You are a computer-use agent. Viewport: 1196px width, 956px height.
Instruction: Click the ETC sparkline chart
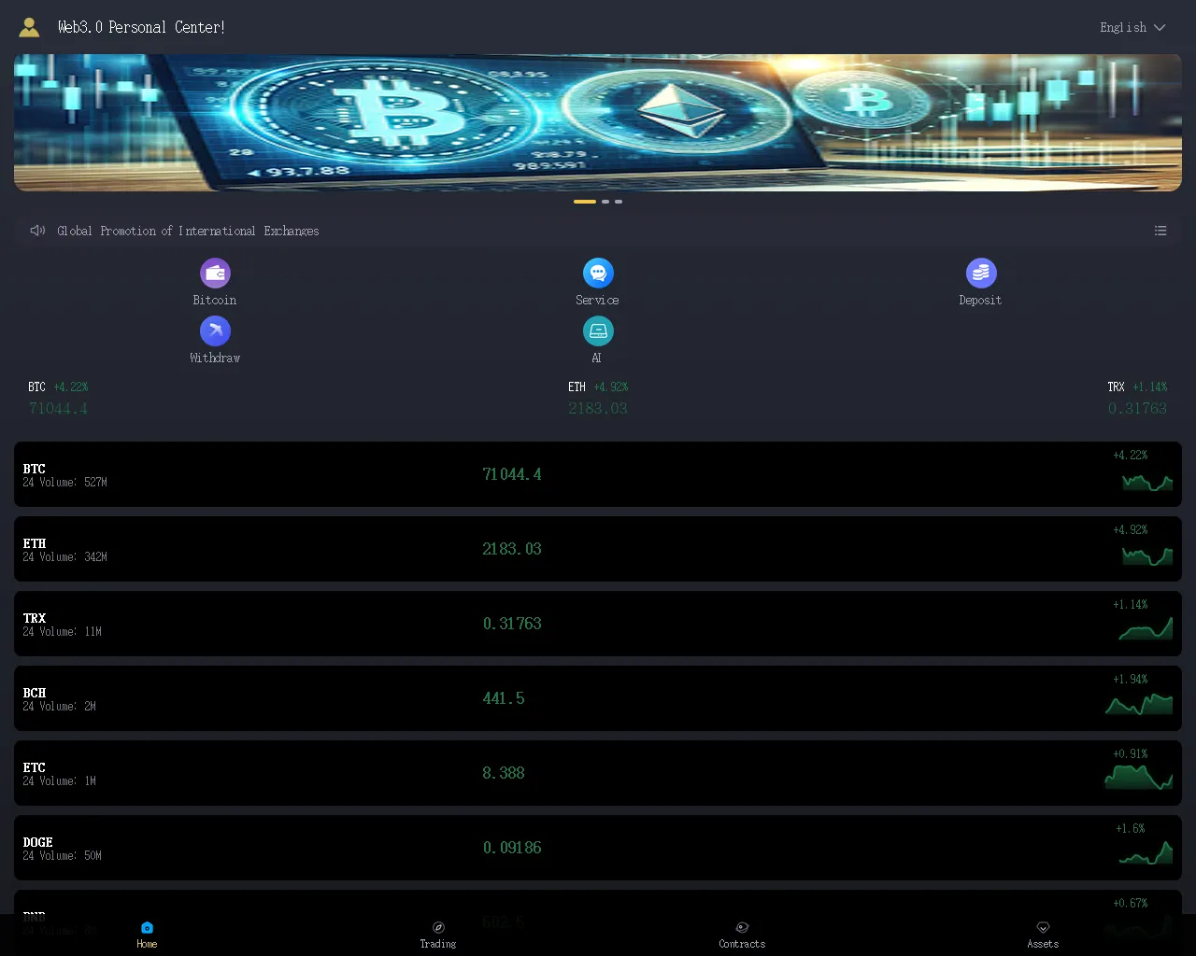1139,778
